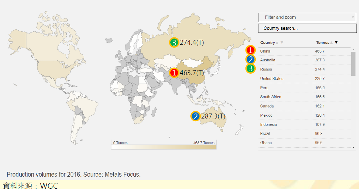Select the Mexico row in table
359x189 pixels.
[304, 116]
